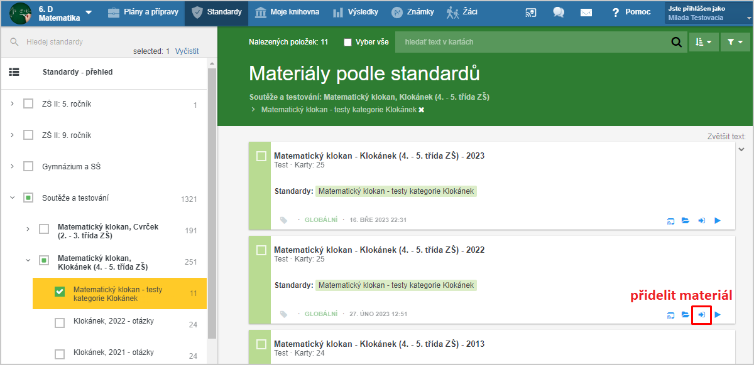Screen dimensions: 754x365
Task: Open the 2013 Klokánek test title
Action: 380,344
